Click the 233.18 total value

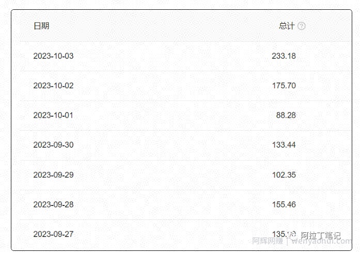click(x=284, y=56)
